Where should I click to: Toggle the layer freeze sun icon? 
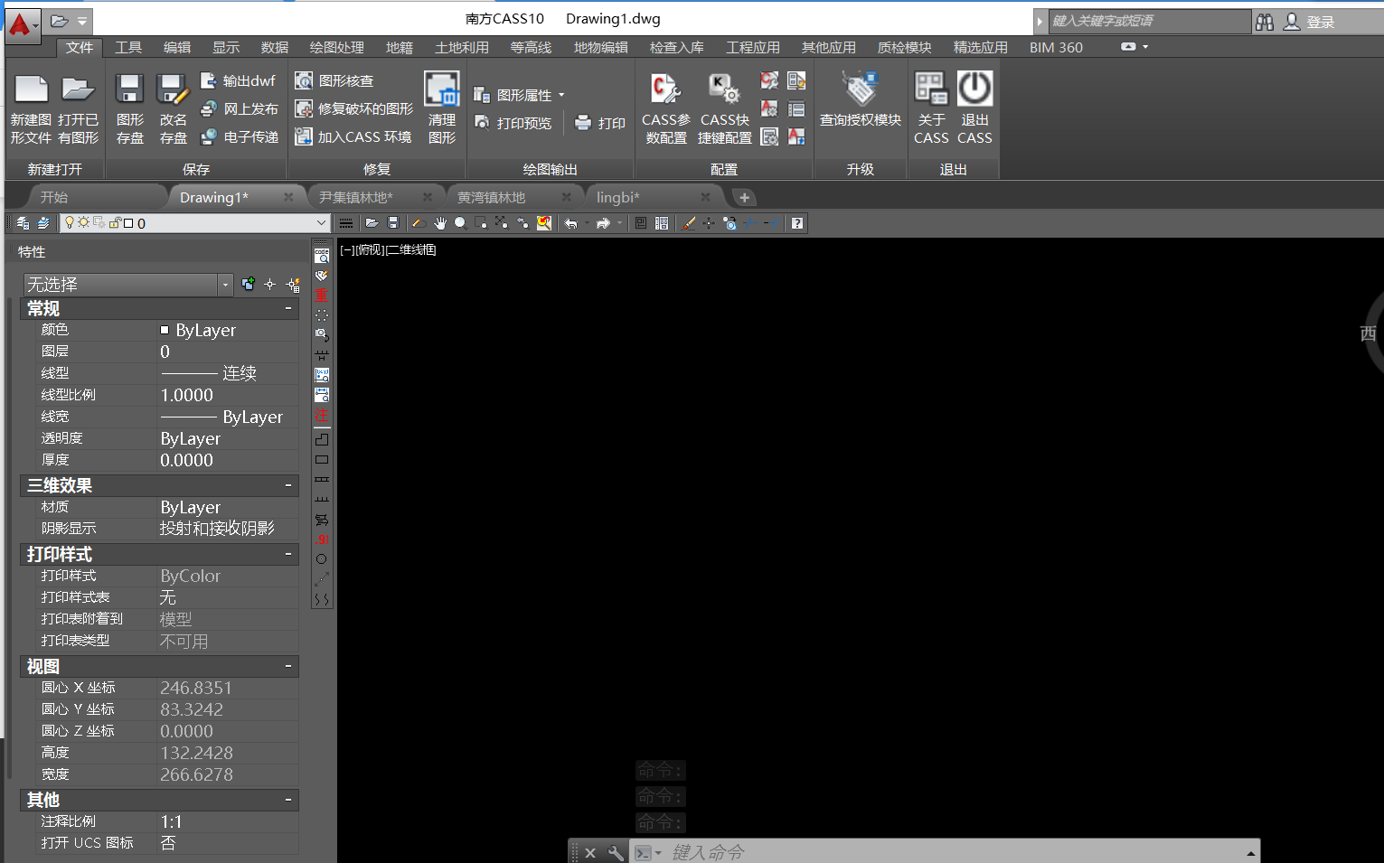click(83, 223)
